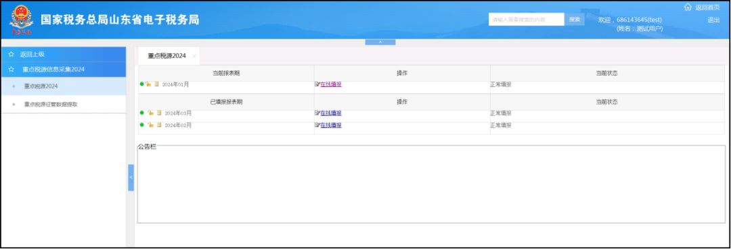
Task: Click the unlock icon in the 2024年02月 row
Action: click(x=150, y=125)
